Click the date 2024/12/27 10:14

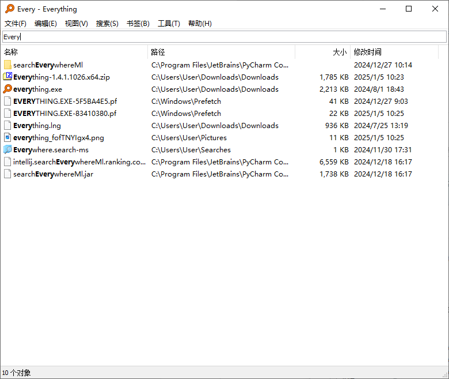(x=383, y=65)
